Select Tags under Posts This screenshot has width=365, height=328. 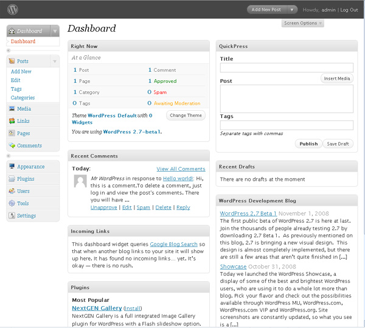[x=16, y=89]
